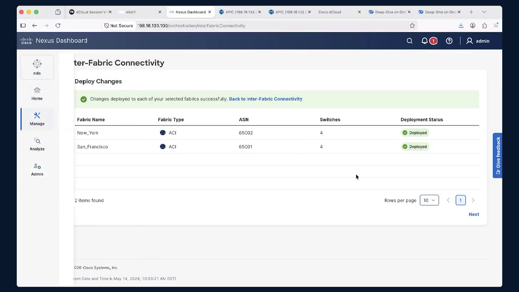Screen dimensions: 519x292
Task: Bookmark this page with the star
Action: 412,26
